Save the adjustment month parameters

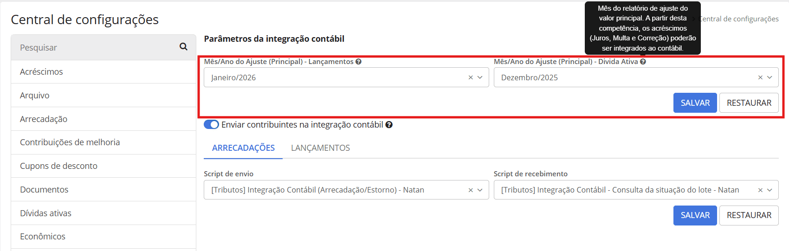point(695,103)
